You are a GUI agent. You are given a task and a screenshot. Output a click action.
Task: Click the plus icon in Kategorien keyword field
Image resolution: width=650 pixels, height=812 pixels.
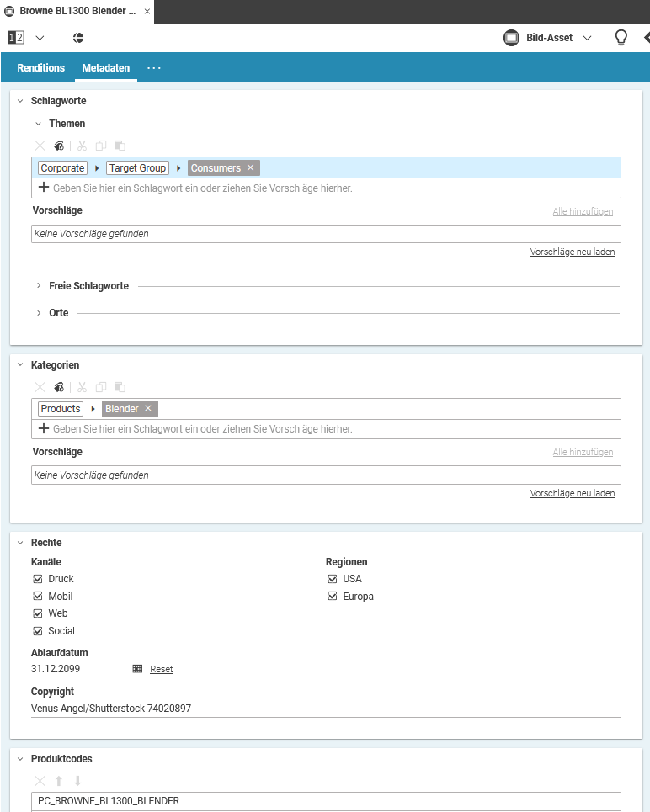(x=44, y=428)
